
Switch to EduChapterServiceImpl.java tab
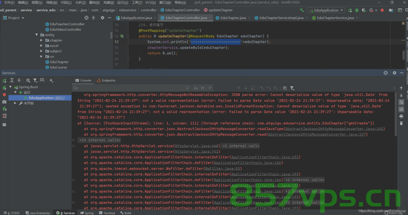click(281, 18)
